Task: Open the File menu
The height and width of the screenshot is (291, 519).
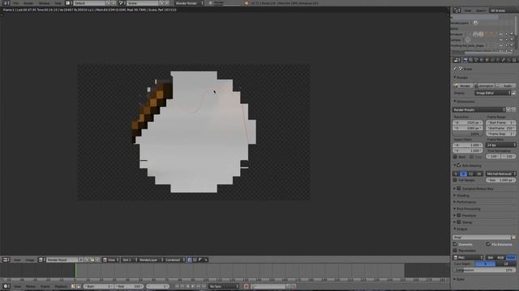Action: tap(16, 3)
